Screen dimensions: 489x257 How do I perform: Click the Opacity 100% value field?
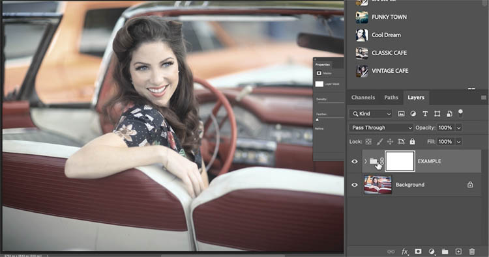pos(446,128)
